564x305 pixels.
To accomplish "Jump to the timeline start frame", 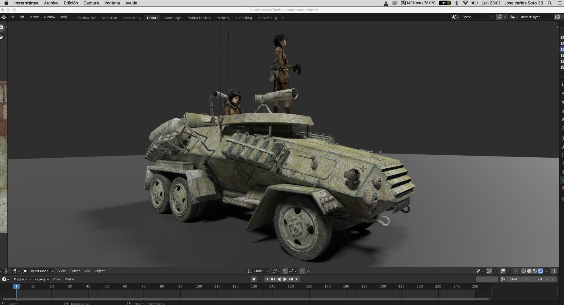I will point(267,279).
